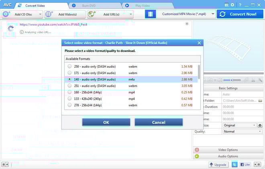Click the output folder path field
The image size is (265, 169).
pos(239,101)
